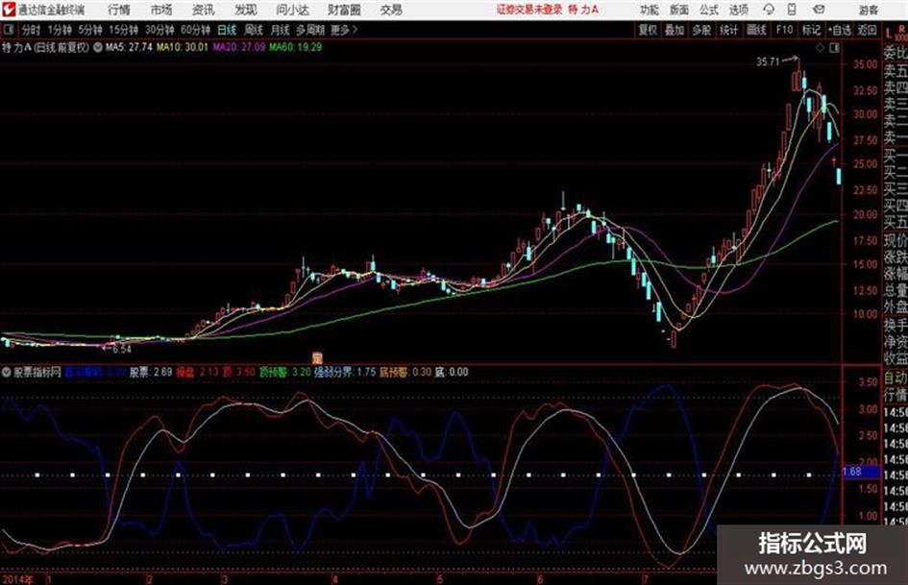Open the 发现 menu

coord(246,10)
